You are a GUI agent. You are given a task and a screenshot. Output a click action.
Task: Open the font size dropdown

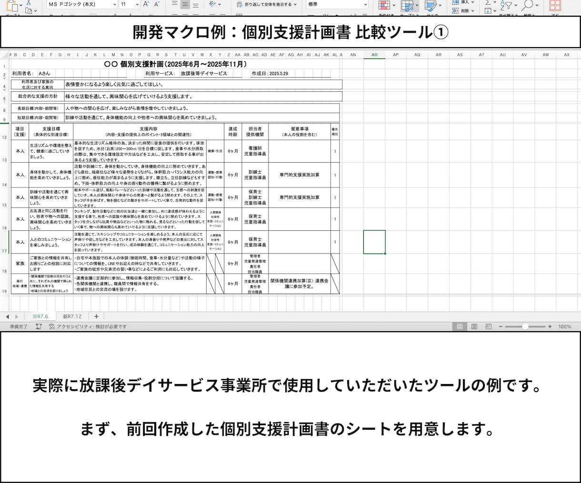click(x=137, y=4)
